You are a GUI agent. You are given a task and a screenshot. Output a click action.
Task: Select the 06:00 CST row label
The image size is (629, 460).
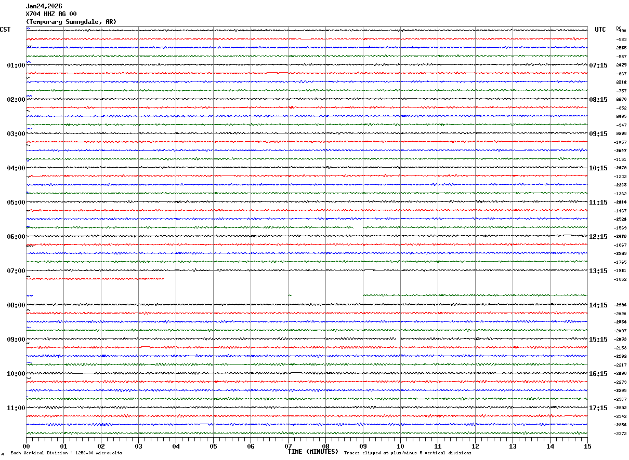[x=16, y=237]
